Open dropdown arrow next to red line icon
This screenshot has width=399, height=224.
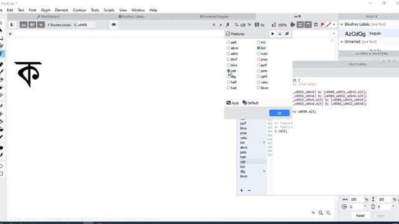click(x=334, y=25)
